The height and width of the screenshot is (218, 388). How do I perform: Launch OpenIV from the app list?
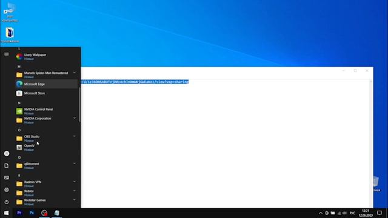point(46,148)
